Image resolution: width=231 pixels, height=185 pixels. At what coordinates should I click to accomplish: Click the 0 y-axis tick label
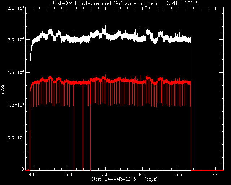[23, 169]
